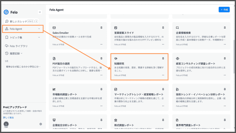Viewport: 236px width, 133px height.
Task: Pin the 業界専門調査レポート agent
Action: [225, 120]
